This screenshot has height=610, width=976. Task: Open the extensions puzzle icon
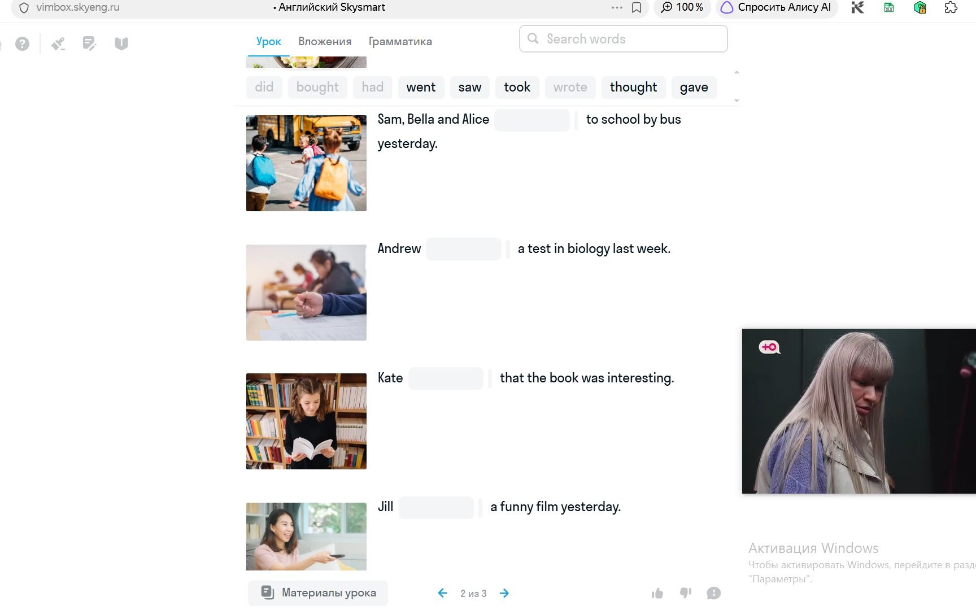tap(951, 7)
